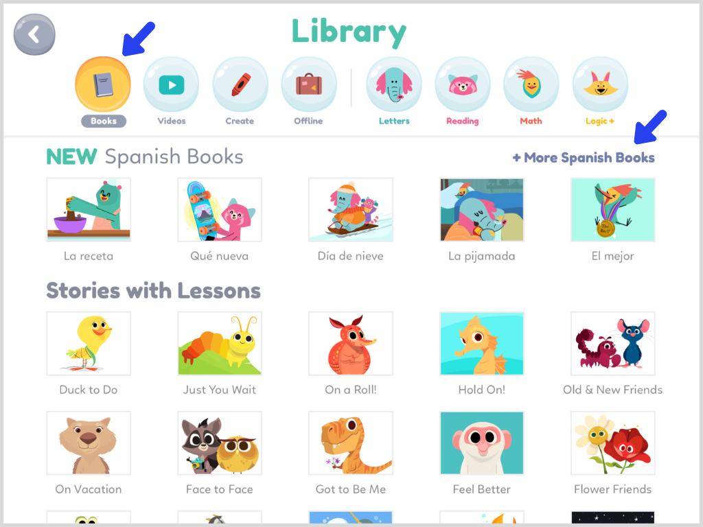Viewport: 703px width, 527px height.
Task: Go back with the arrow button
Action: point(34,34)
